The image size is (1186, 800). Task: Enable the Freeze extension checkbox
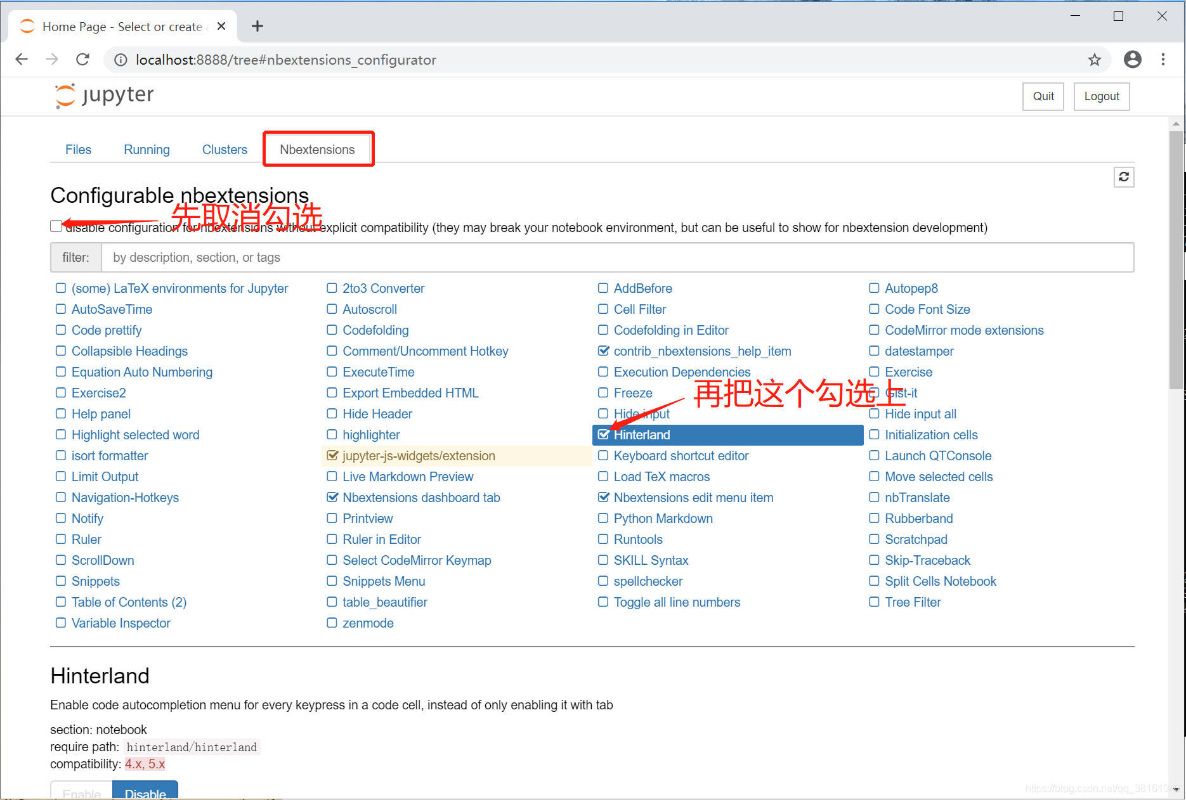click(603, 393)
